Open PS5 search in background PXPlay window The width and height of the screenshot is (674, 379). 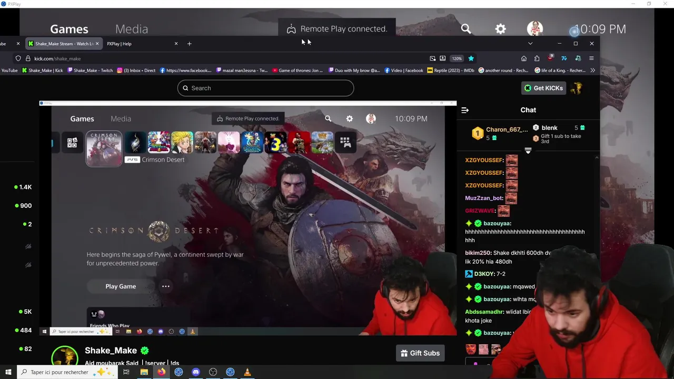466,29
